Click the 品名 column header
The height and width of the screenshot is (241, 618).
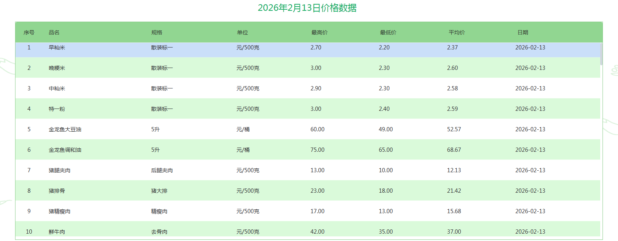[54, 32]
